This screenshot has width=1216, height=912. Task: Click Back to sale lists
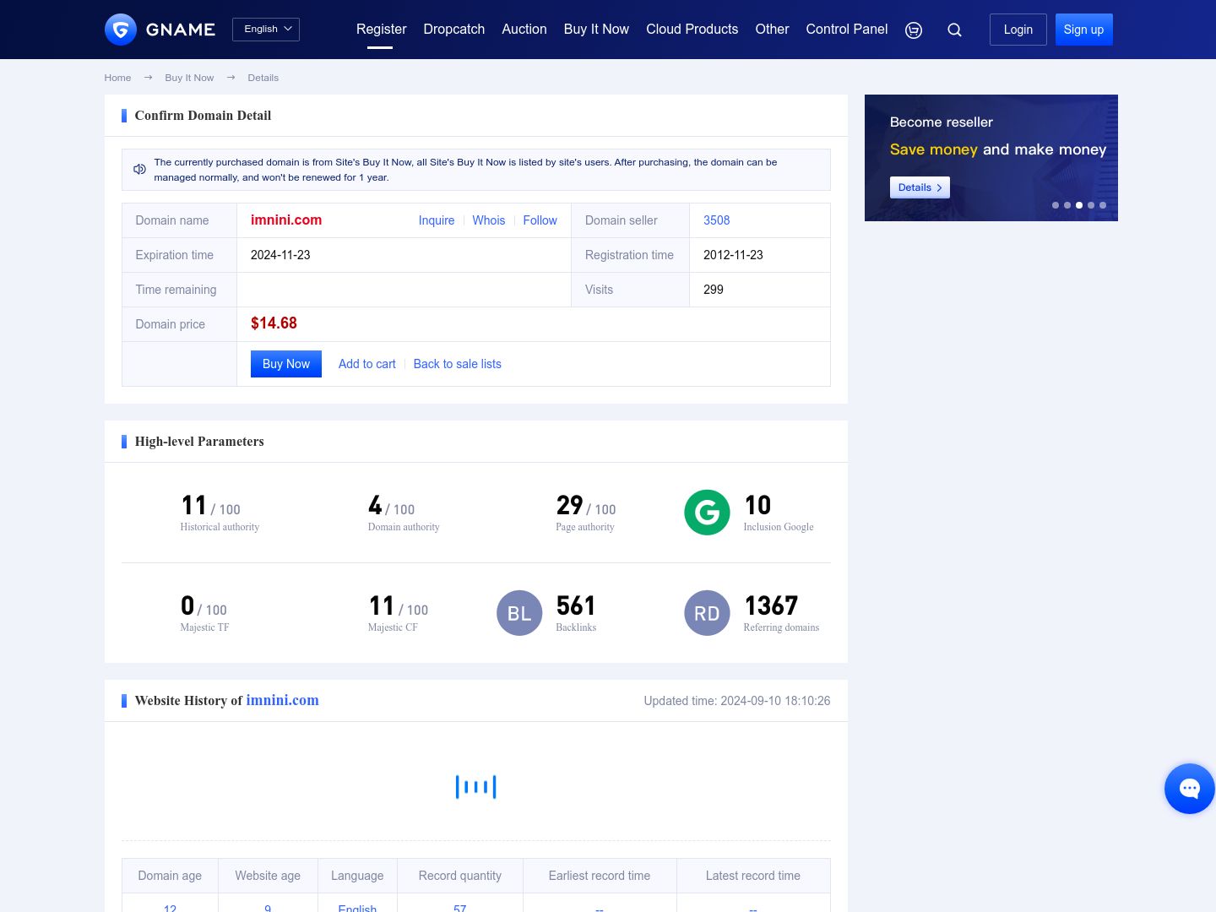point(458,364)
